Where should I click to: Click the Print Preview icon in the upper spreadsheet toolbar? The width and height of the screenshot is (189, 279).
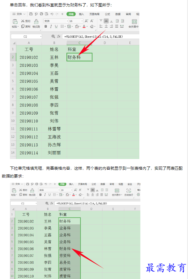46,14
